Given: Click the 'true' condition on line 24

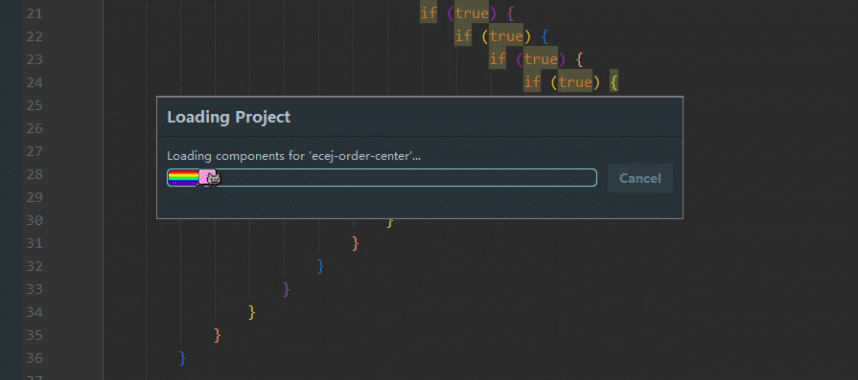Looking at the screenshot, I should pyautogui.click(x=575, y=82).
